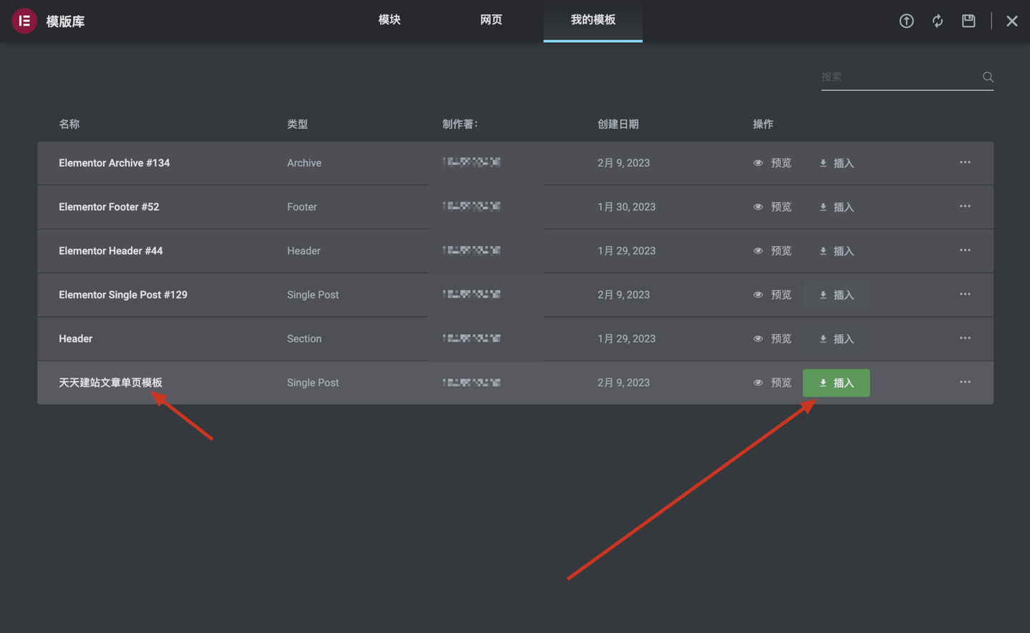Switch to the 网页 tab
1030x633 pixels.
[x=491, y=20]
